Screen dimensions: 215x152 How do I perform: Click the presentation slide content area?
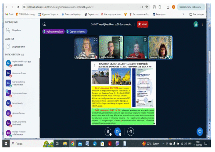pos(123,93)
